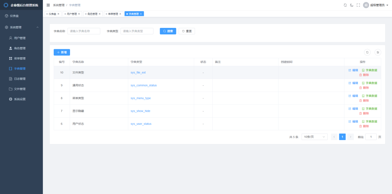This screenshot has width=392, height=194.
Task: Edit the 用户状态 row
Action: pyautogui.click(x=353, y=122)
